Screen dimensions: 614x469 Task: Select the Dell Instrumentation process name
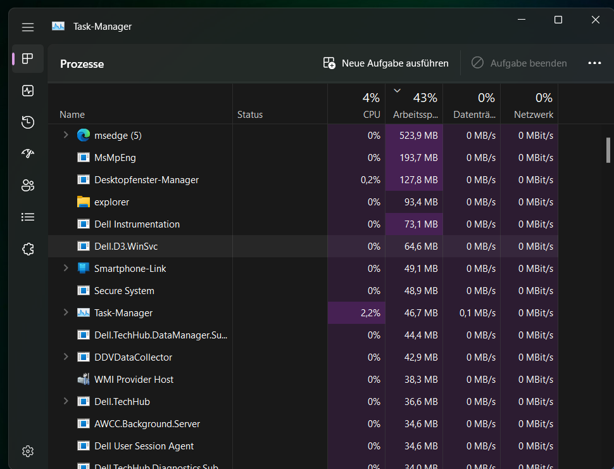click(137, 224)
